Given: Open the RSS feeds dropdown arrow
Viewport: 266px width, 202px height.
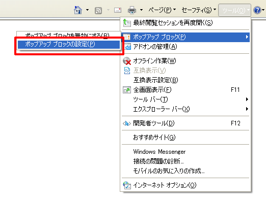Looking at the screenshot, I should tap(108, 10).
